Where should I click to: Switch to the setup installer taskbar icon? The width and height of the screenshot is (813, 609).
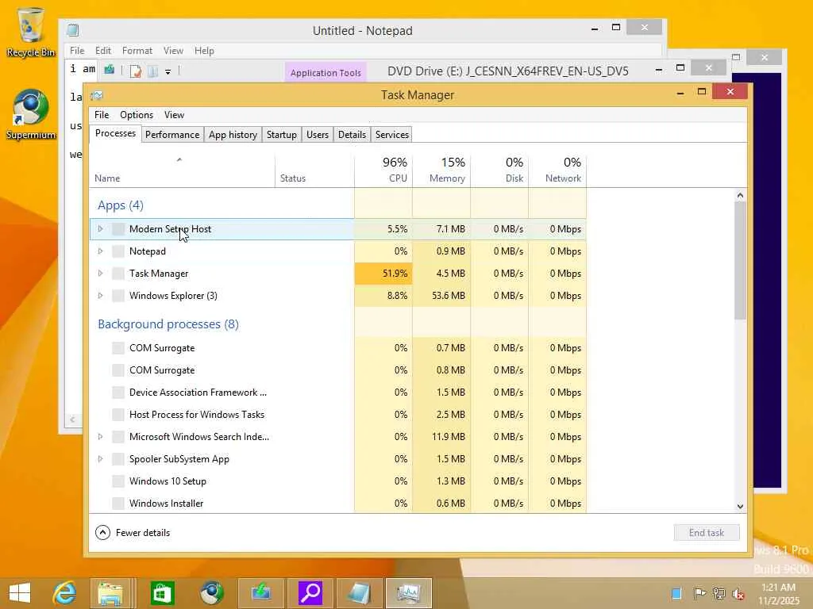click(x=260, y=593)
